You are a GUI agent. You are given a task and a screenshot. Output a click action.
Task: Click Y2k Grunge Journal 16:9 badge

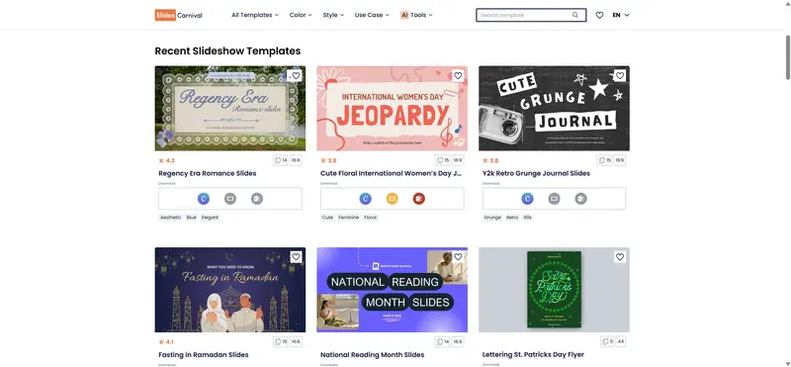620,160
